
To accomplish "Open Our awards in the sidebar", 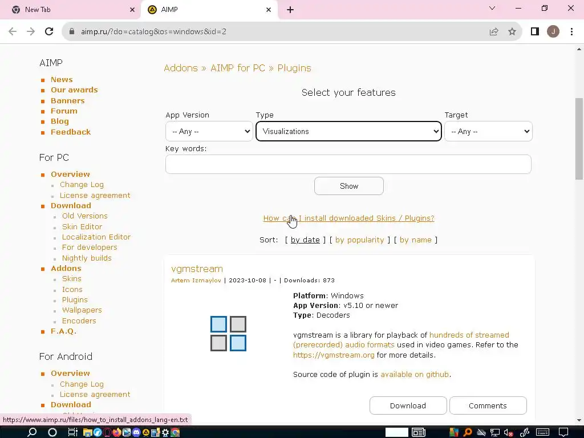I will [x=74, y=90].
